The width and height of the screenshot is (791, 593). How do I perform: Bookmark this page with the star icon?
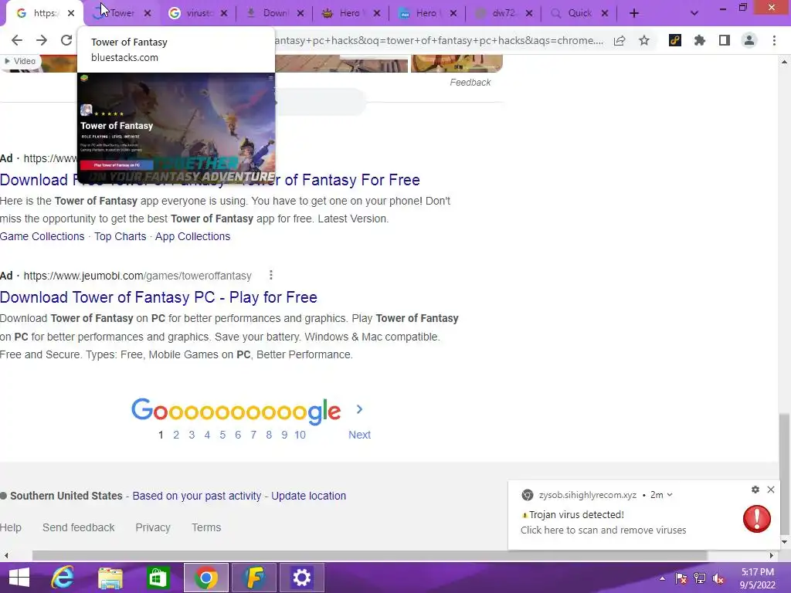(644, 41)
